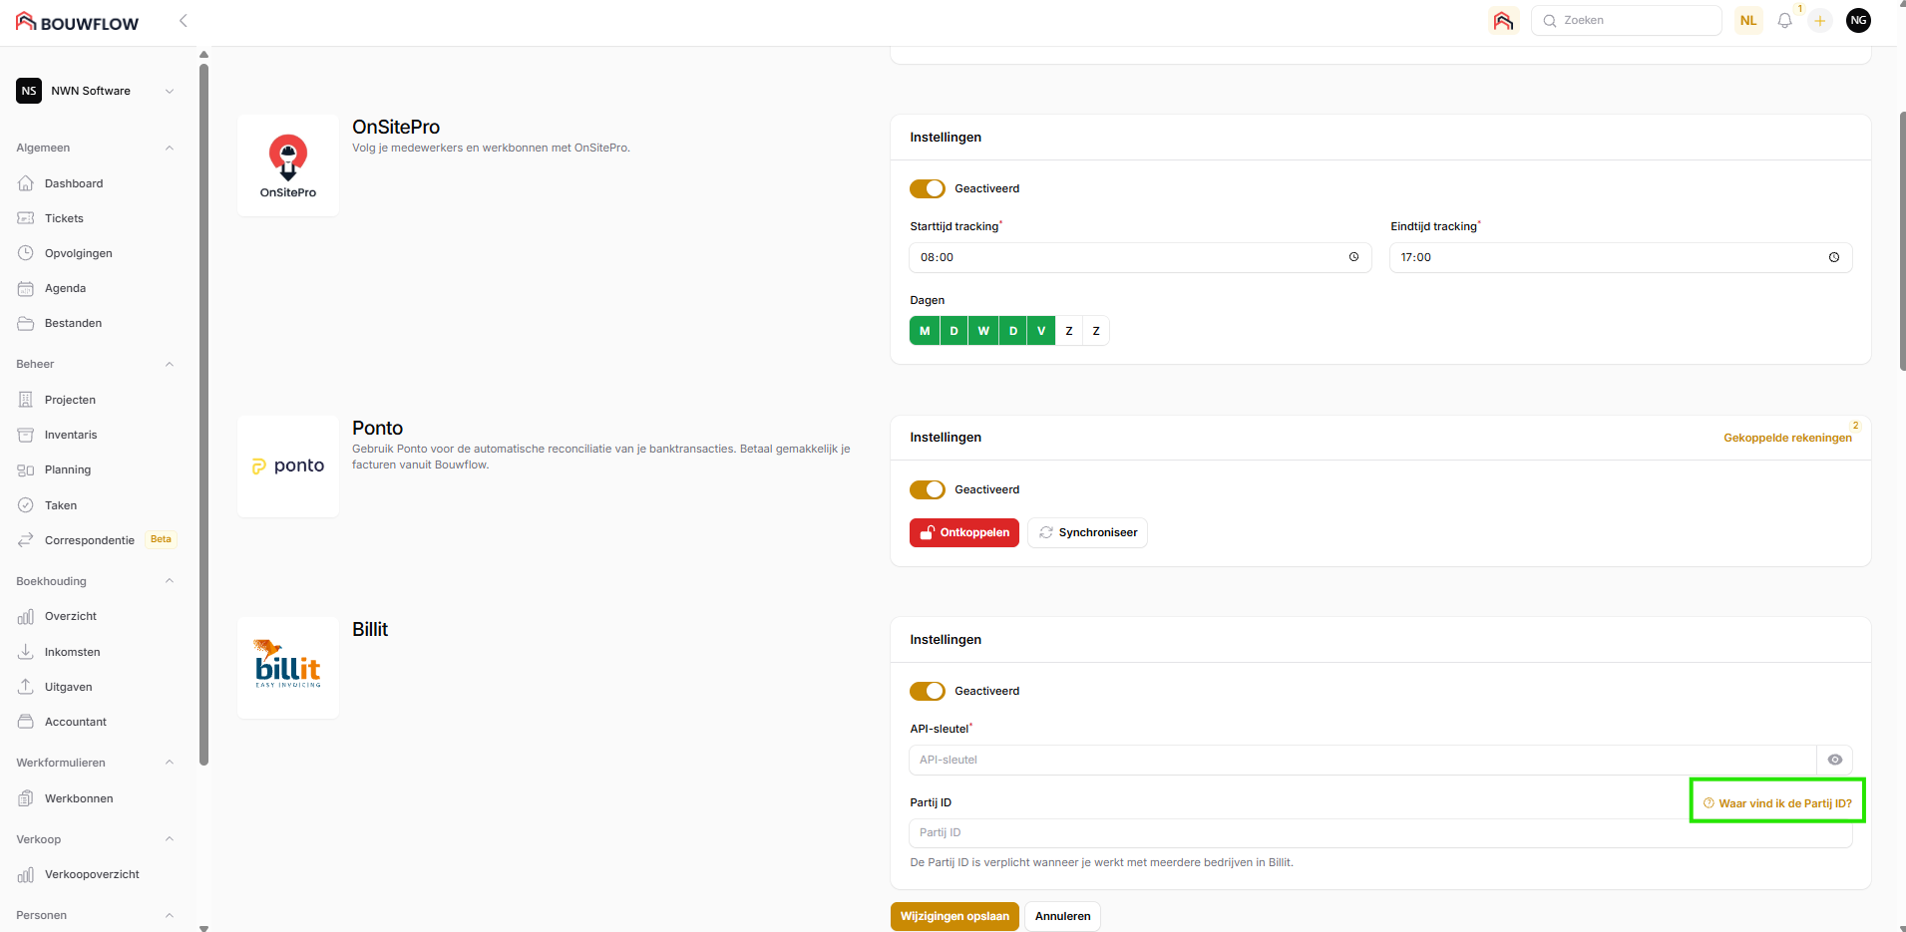Click the notification bell icon
Viewport: 1906px width, 932px height.
tap(1784, 21)
